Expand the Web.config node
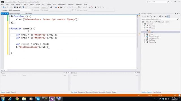 click(x=145, y=42)
